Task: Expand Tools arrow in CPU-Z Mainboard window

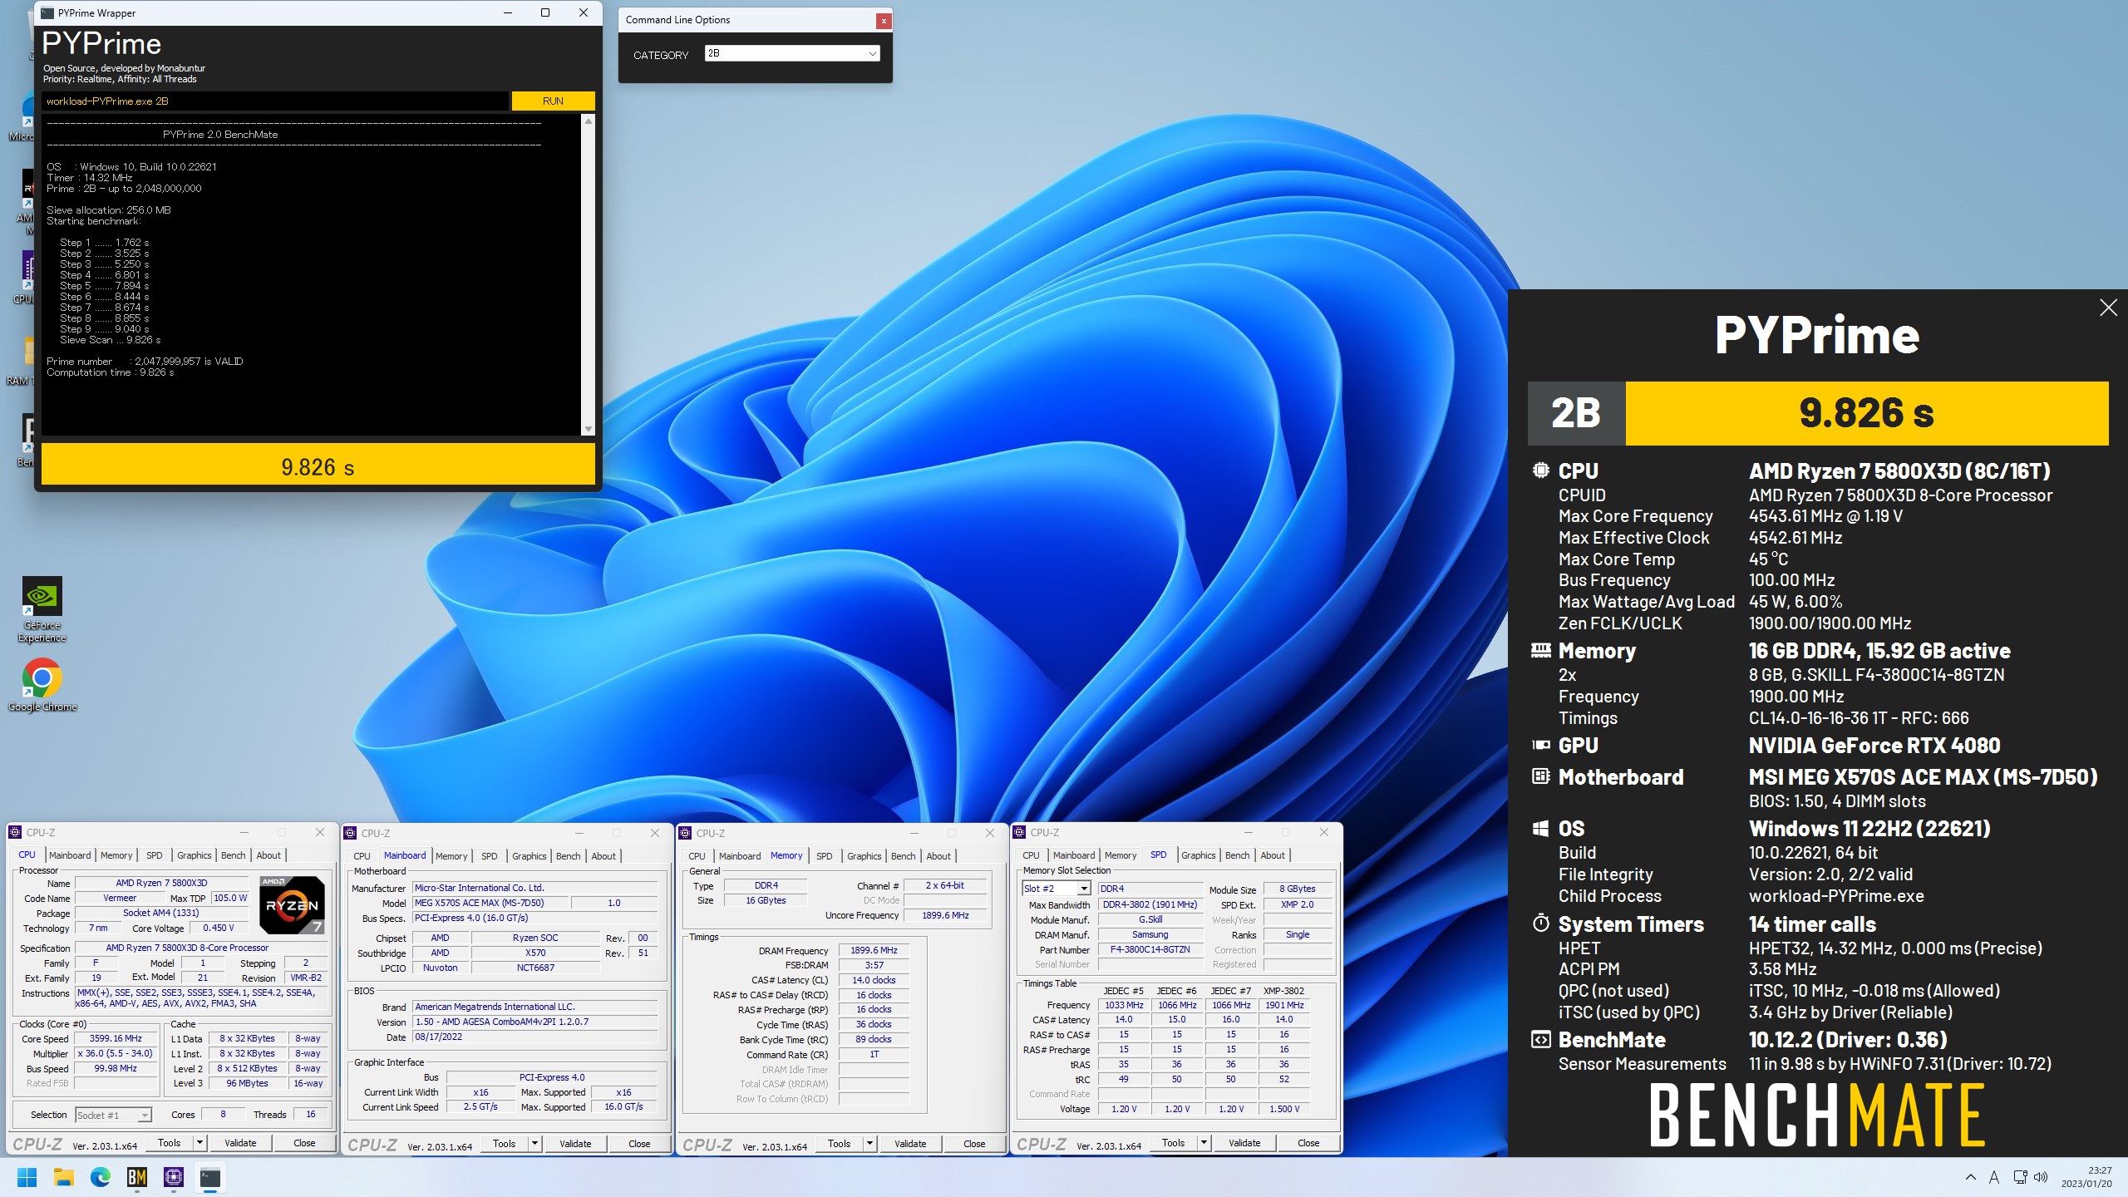Action: click(x=534, y=1144)
